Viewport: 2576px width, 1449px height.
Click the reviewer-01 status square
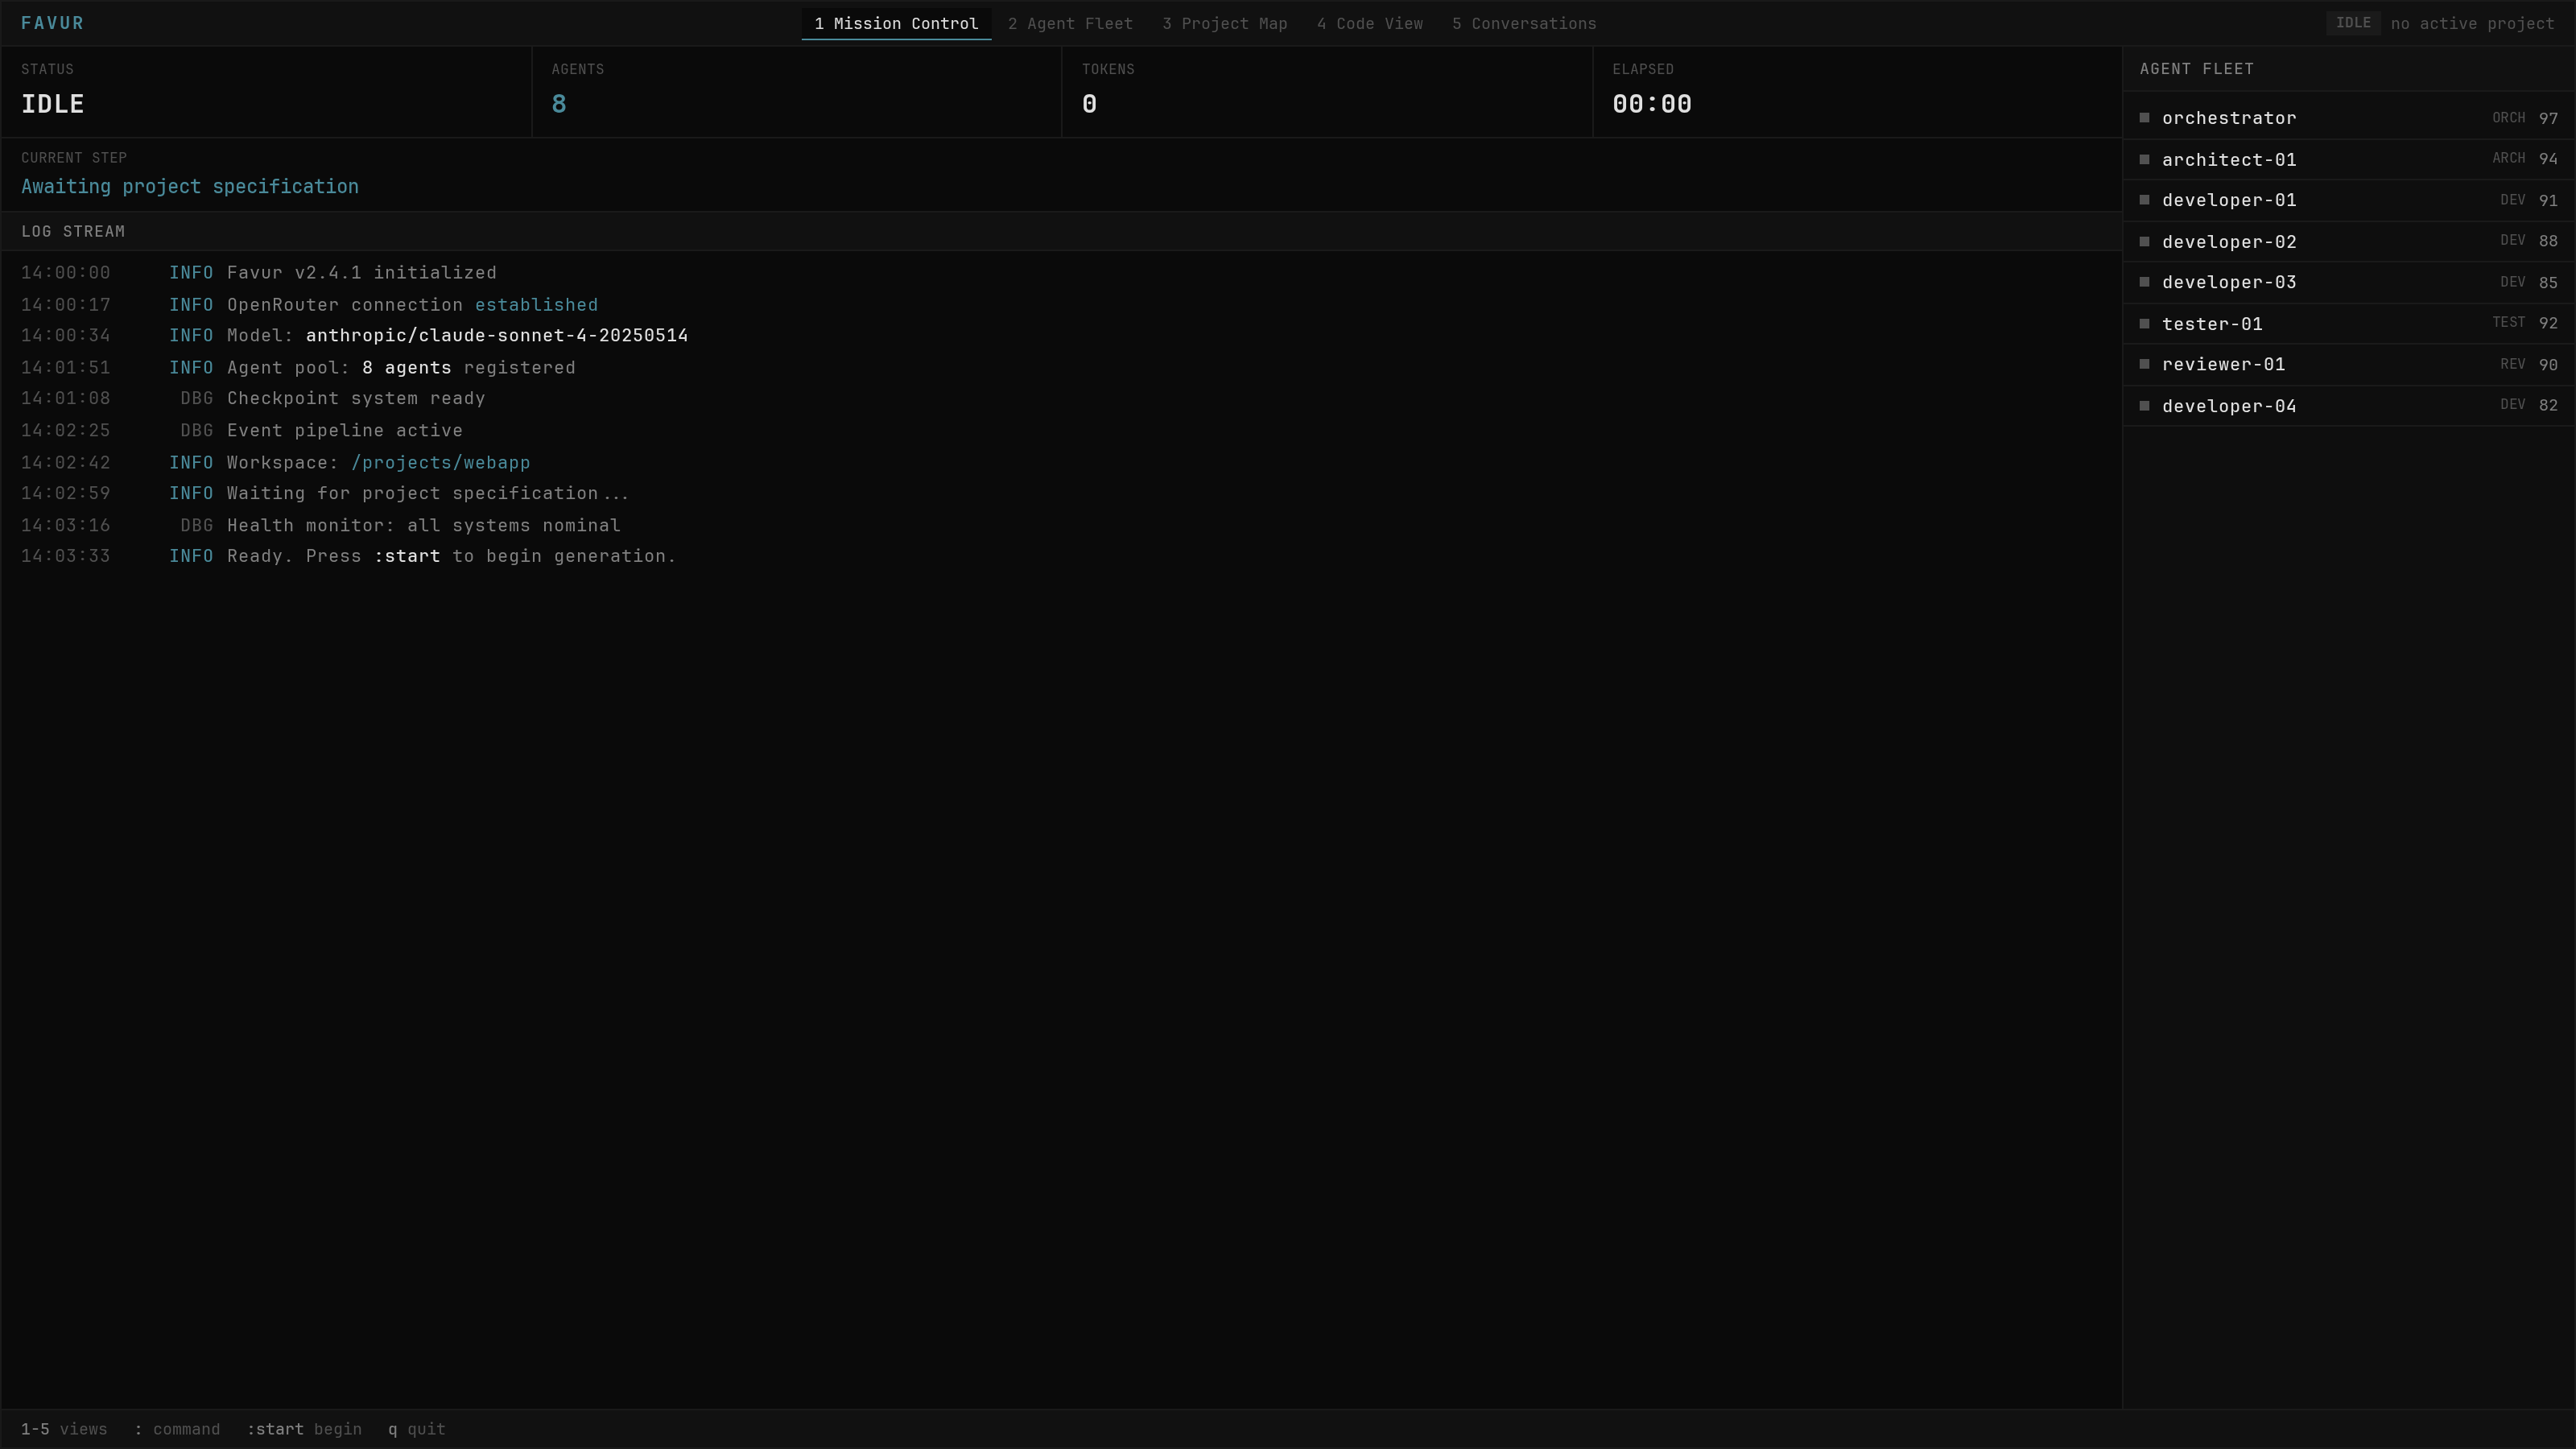pos(2144,363)
